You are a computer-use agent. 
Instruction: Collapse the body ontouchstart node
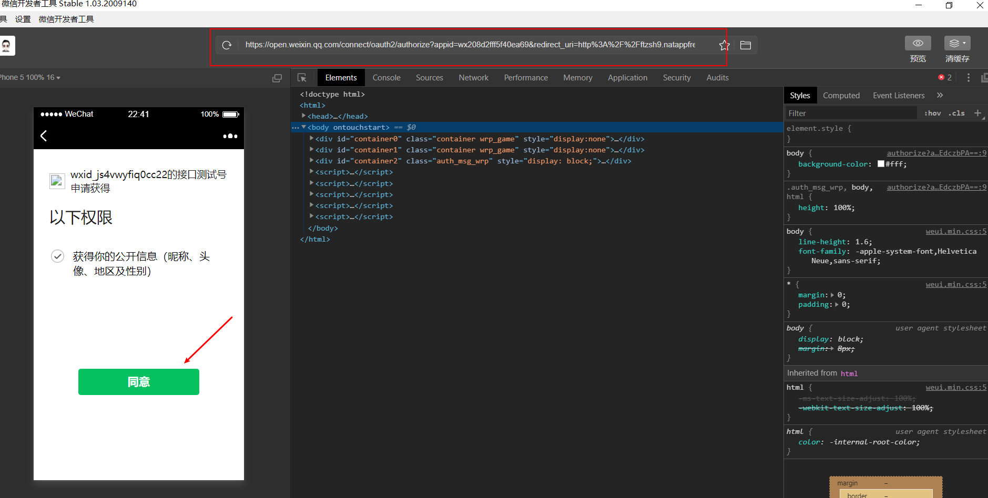303,127
